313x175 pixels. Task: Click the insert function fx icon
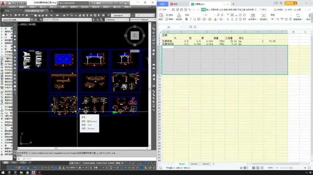194,27
